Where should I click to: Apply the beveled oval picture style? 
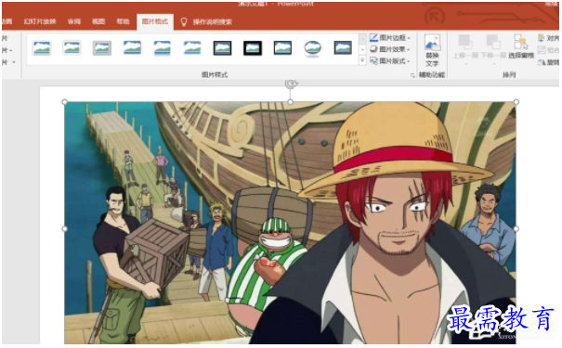point(312,48)
